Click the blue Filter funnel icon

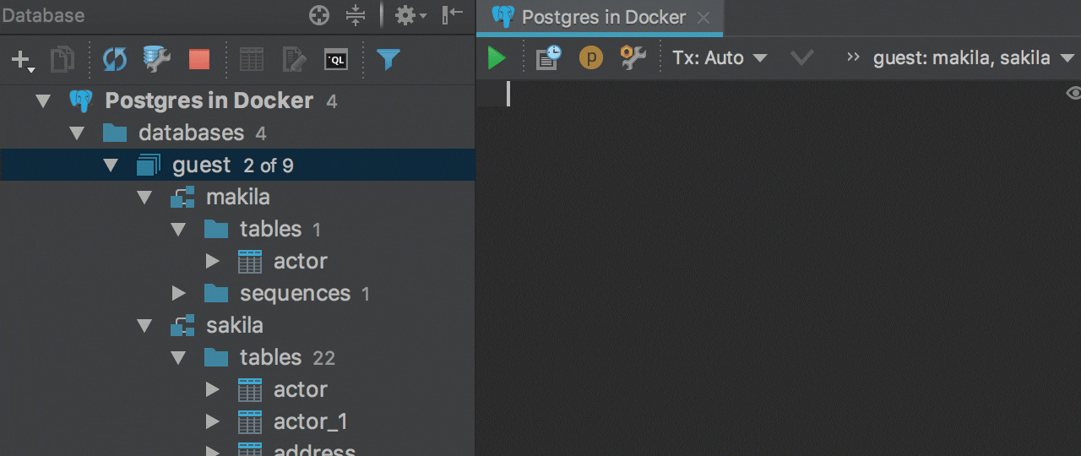click(388, 59)
